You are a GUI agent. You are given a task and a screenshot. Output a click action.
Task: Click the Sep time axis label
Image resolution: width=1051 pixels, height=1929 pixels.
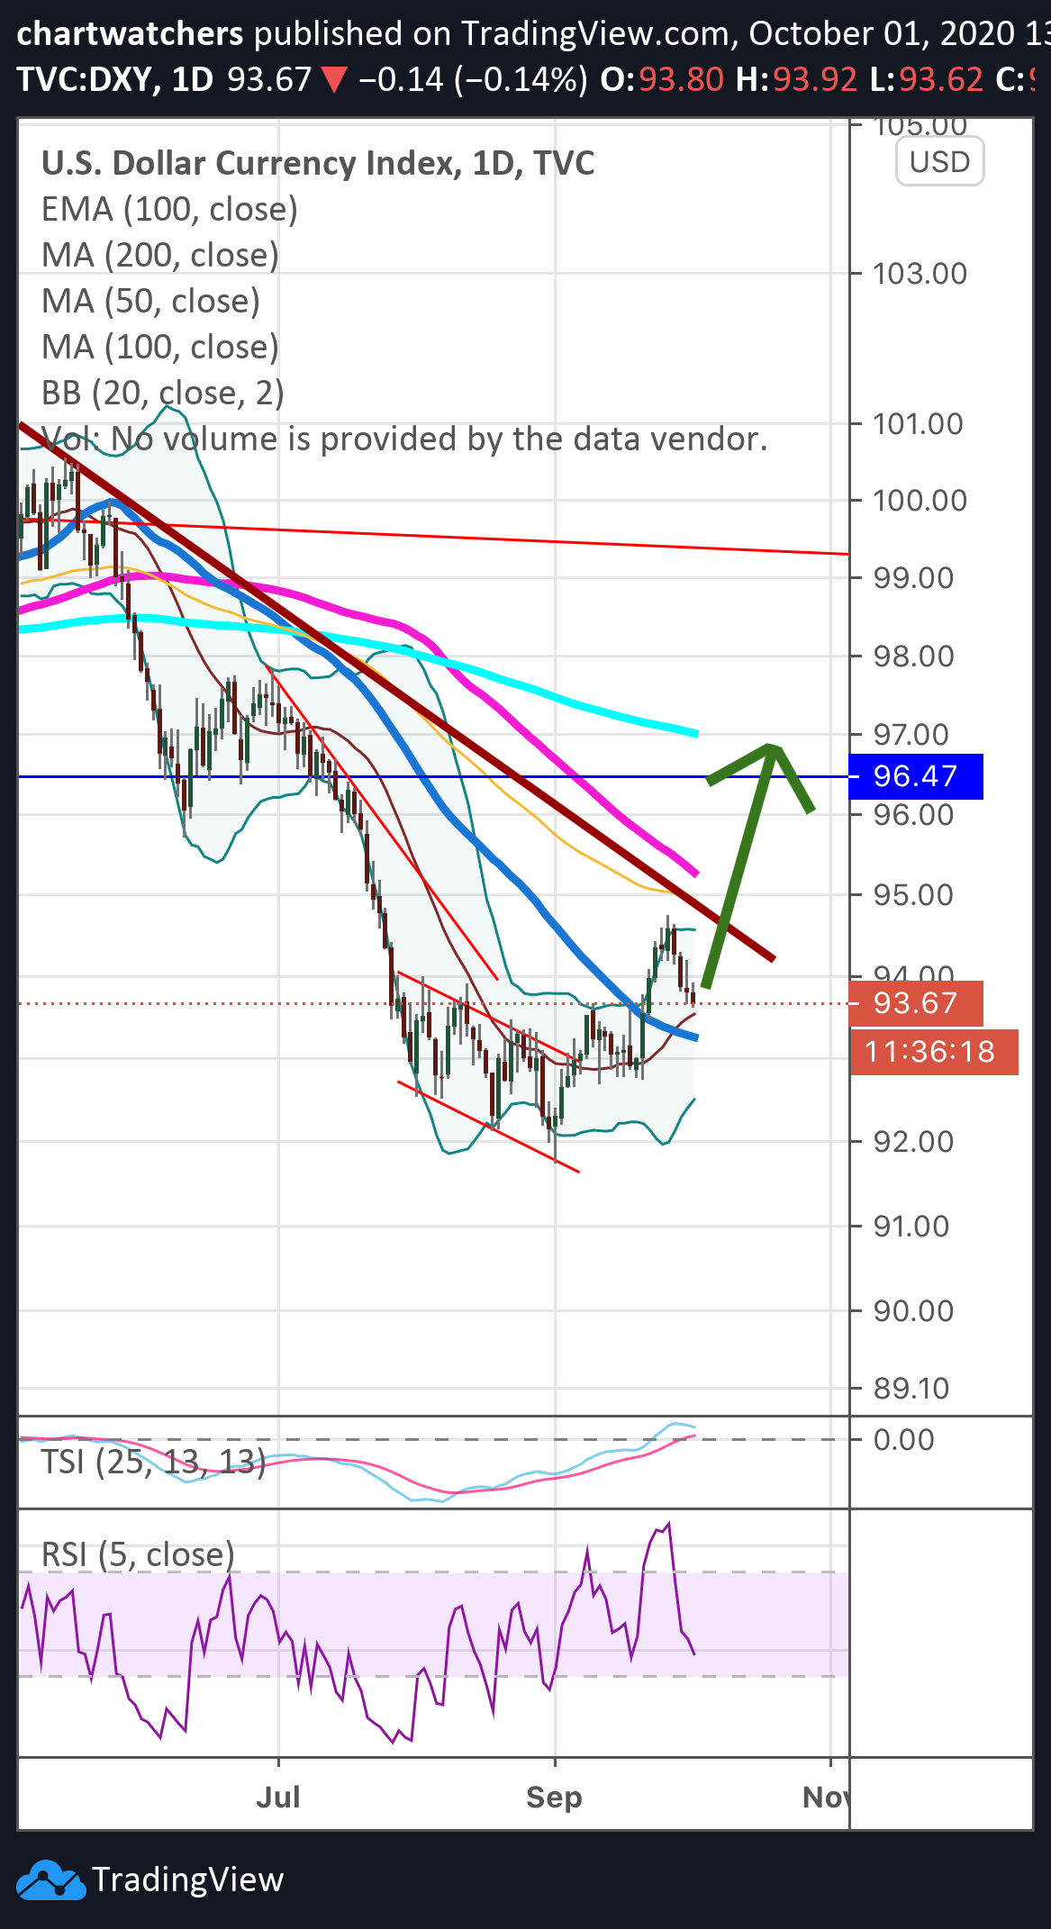tap(554, 1797)
